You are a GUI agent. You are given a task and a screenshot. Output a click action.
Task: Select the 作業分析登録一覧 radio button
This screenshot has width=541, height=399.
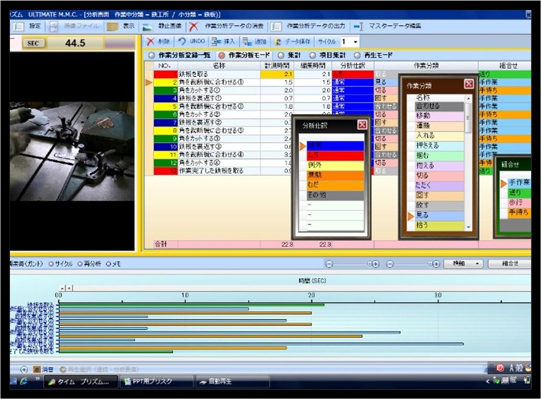pos(152,55)
